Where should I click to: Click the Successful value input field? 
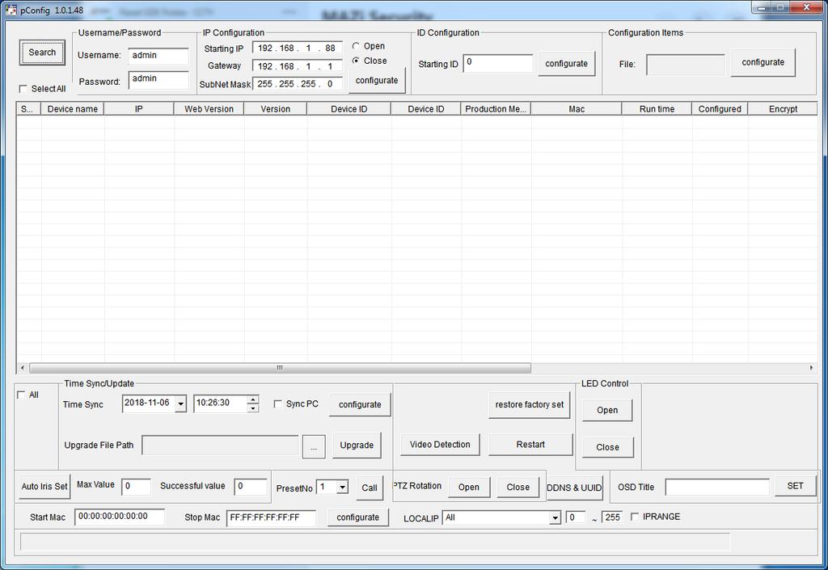(x=251, y=487)
